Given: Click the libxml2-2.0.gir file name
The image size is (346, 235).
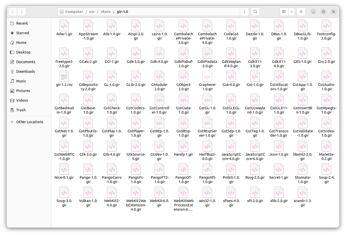Looking at the screenshot, I should tap(303, 156).
